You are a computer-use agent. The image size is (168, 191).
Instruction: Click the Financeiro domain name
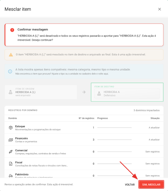[x=21, y=138]
